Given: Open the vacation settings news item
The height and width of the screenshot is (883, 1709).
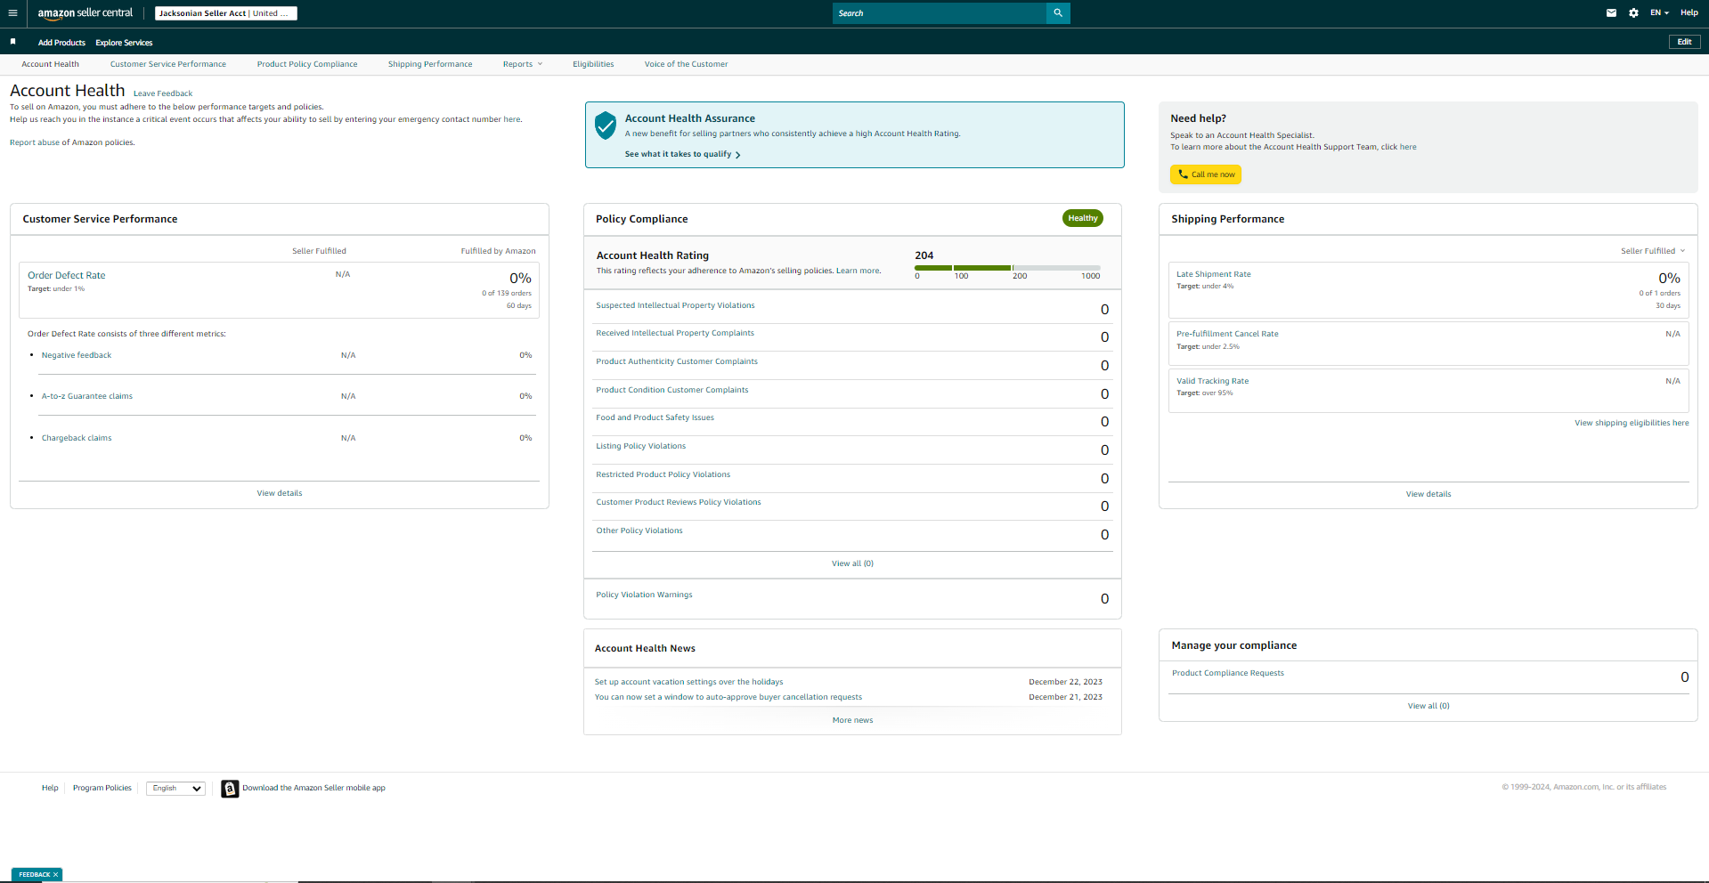Looking at the screenshot, I should pyautogui.click(x=689, y=682).
